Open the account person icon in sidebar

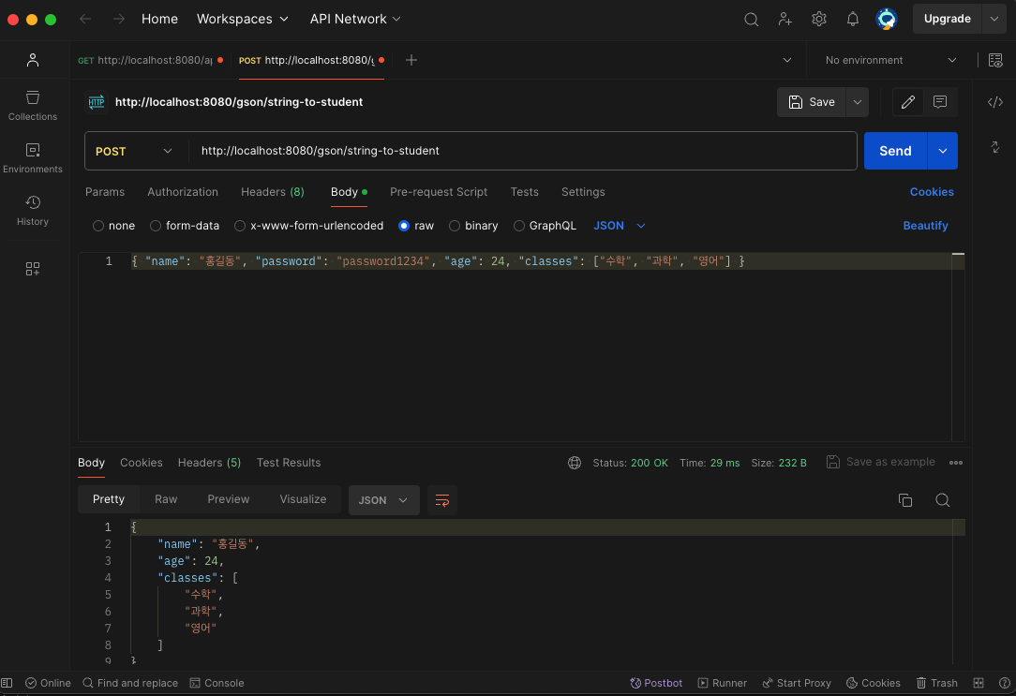(33, 60)
